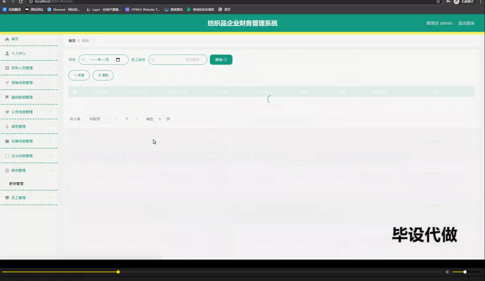Click the 查询 search button
This screenshot has height=281, width=485.
coord(221,59)
